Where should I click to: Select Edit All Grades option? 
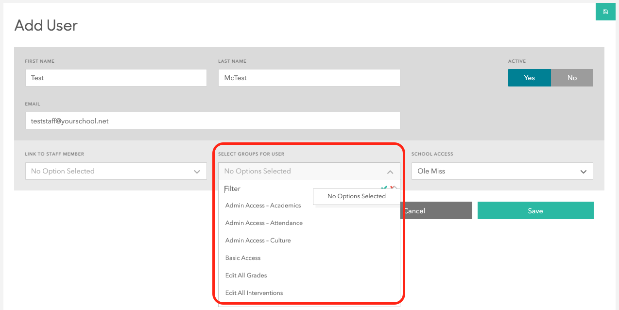click(246, 276)
